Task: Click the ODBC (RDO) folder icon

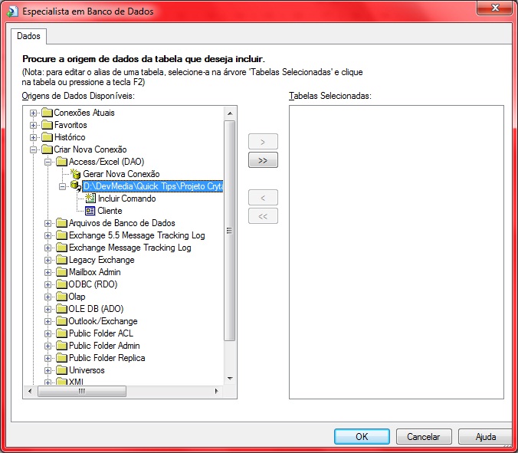Action: (x=61, y=284)
